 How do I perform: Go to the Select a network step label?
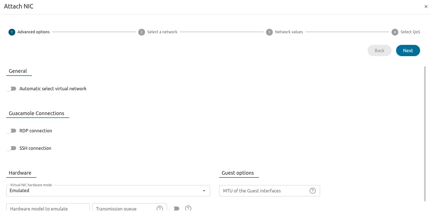pyautogui.click(x=162, y=32)
